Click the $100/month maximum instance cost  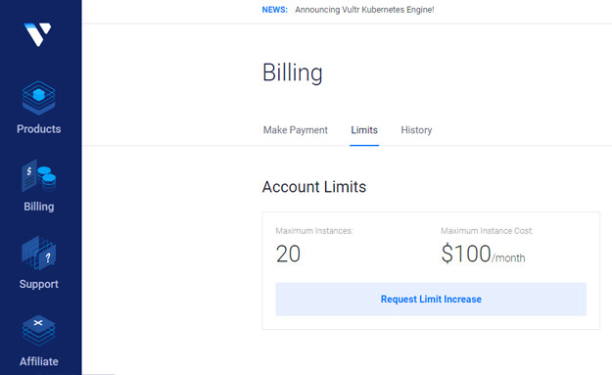(x=483, y=254)
